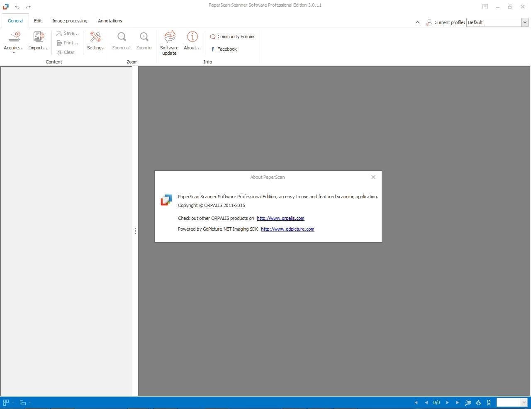Open the Current profile dropdown
Image resolution: width=531 pixels, height=409 pixels.
[524, 22]
